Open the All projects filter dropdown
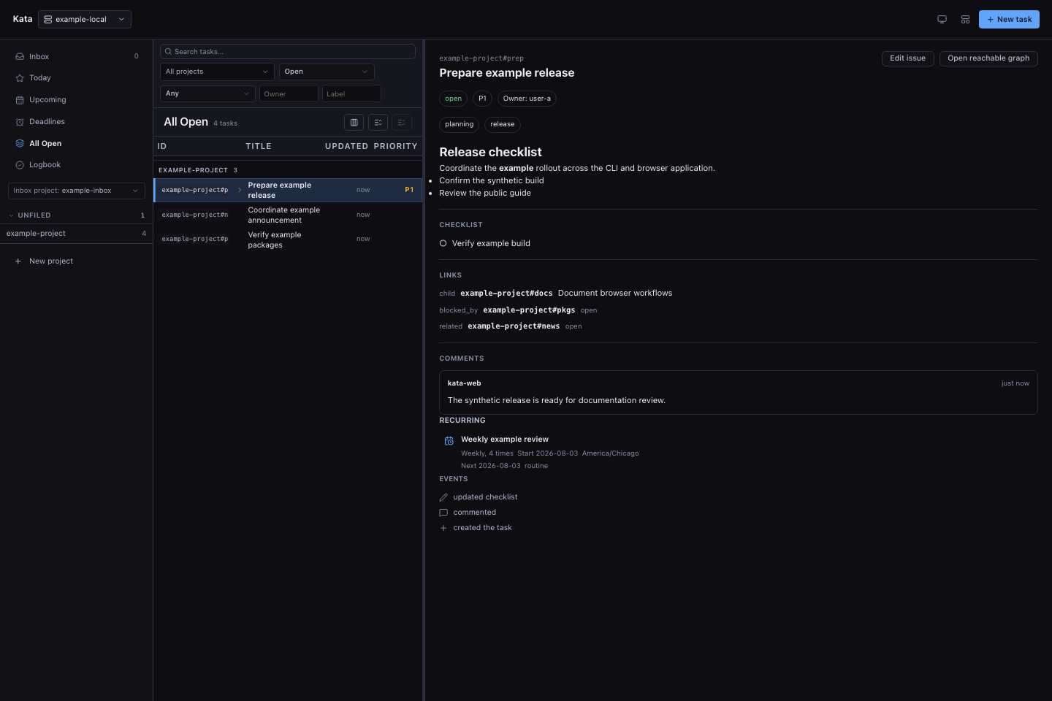The height and width of the screenshot is (701, 1052). [217, 72]
